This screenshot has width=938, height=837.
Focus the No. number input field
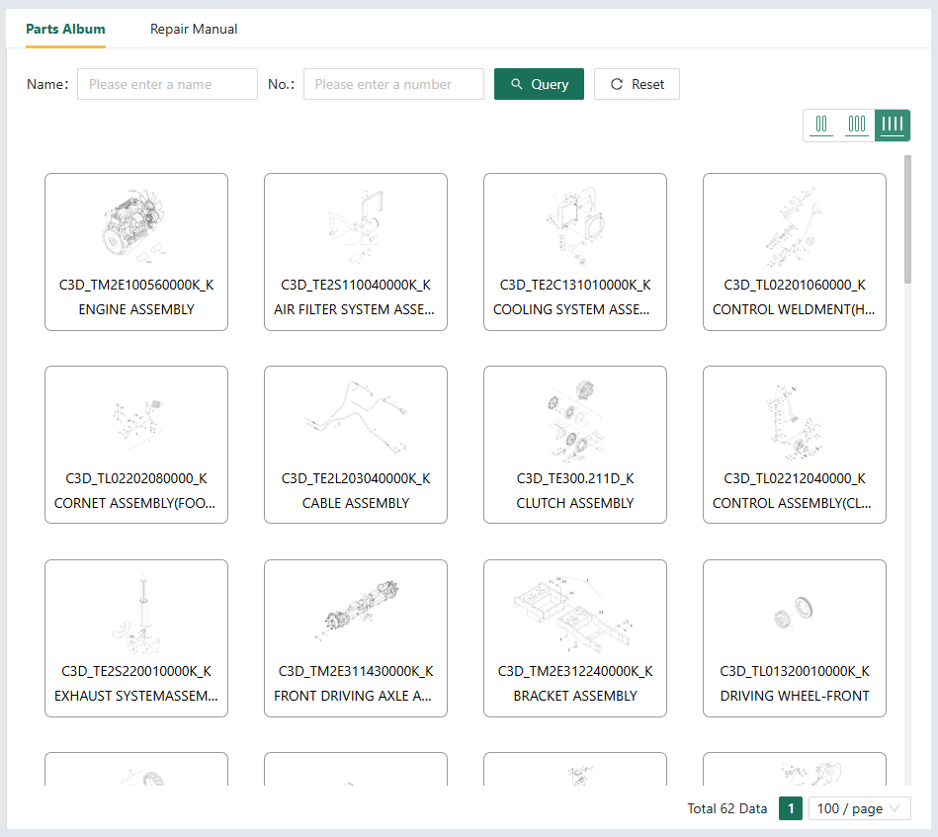click(x=393, y=84)
